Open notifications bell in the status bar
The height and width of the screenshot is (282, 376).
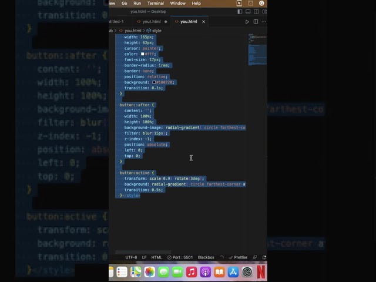(264, 257)
